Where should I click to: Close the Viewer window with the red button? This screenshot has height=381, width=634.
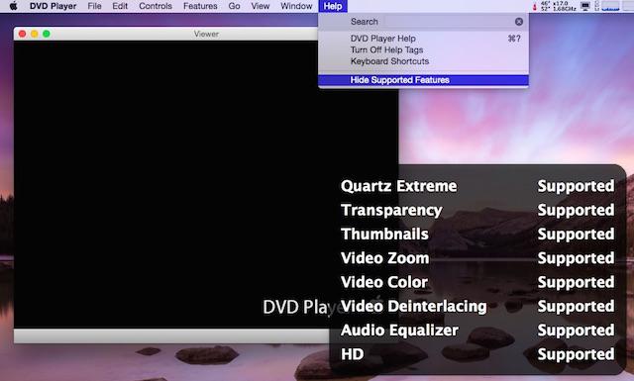click(22, 34)
